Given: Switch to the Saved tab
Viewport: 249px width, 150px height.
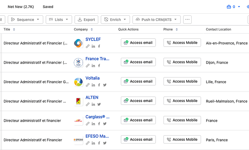Looking at the screenshot, I should (x=48, y=7).
